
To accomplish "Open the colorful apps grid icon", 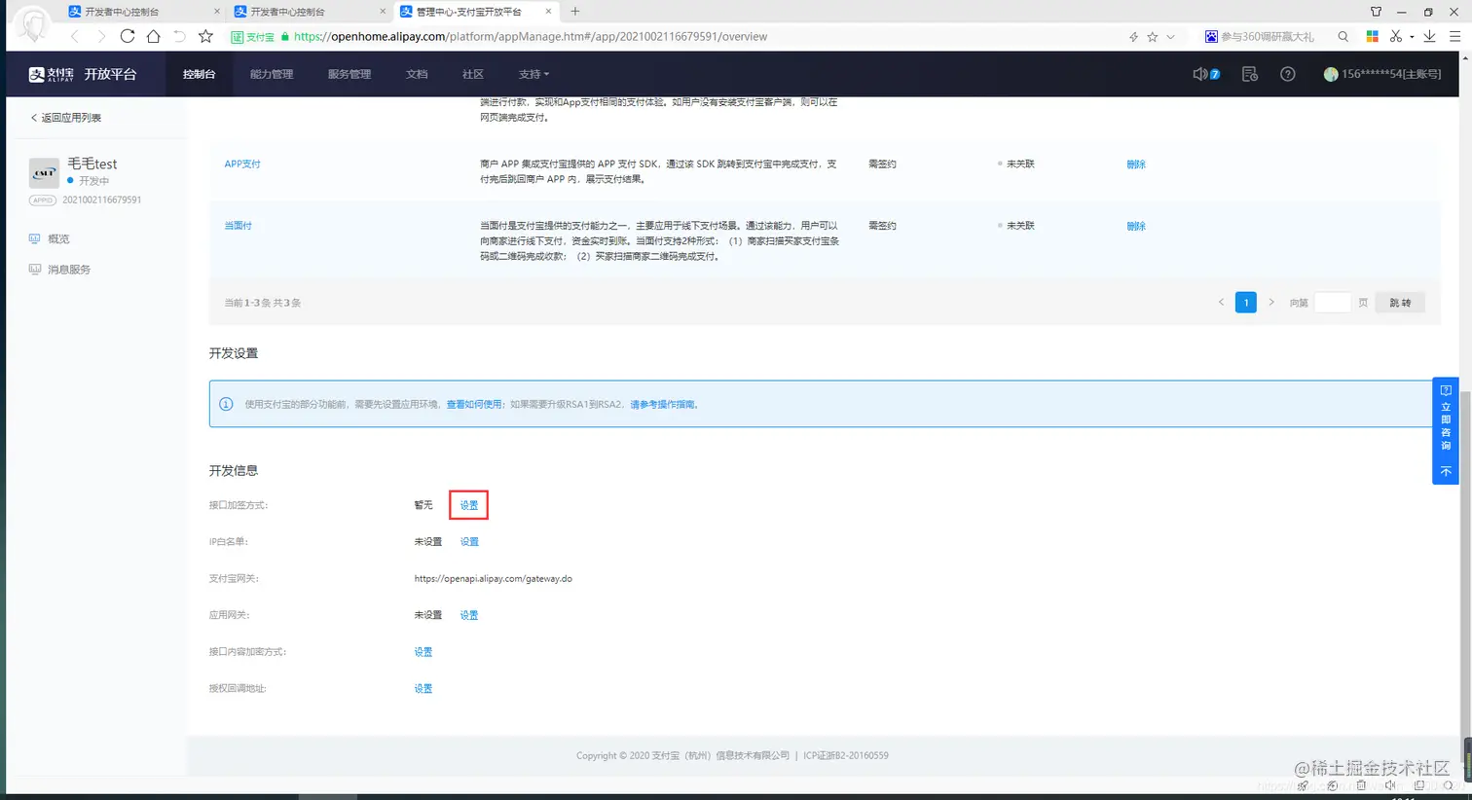I will [1372, 37].
